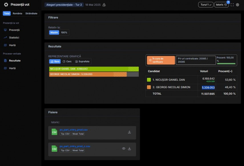Click the 1. NICUȘOR-DANIEL DAN table row name

coord(169,80)
